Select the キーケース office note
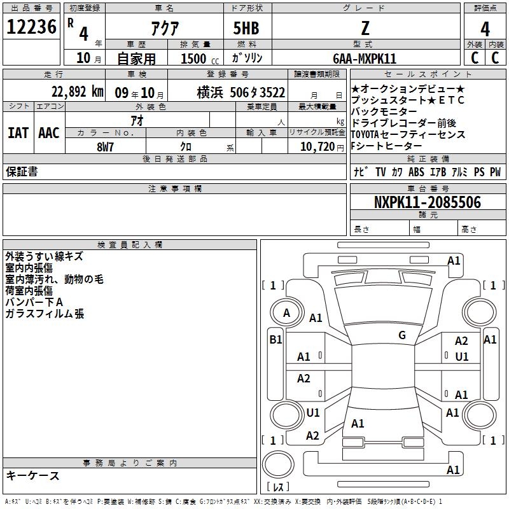509x509 pixels. [32, 475]
